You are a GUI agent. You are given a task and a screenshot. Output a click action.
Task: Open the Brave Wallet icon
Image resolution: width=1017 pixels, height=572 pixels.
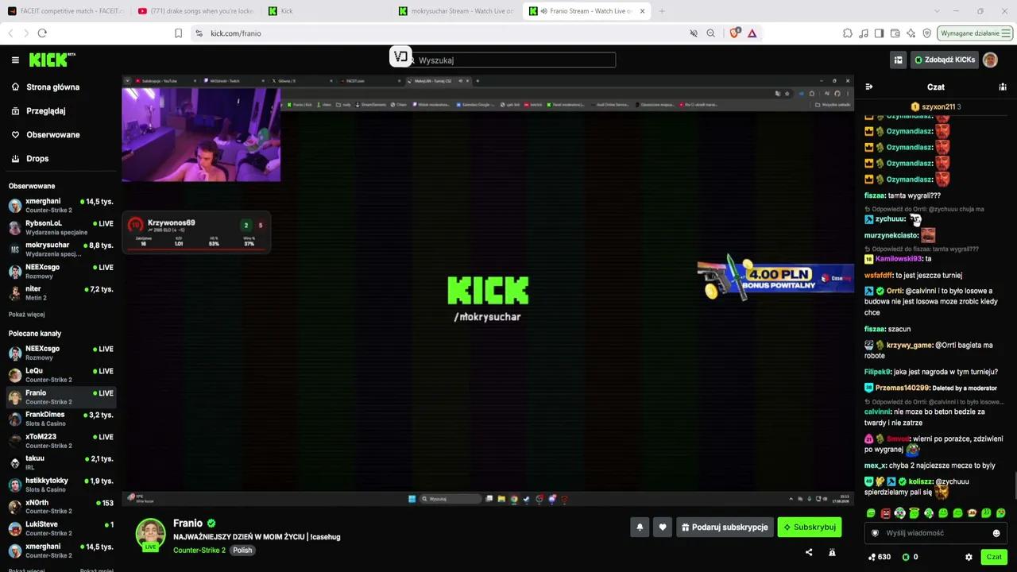coord(895,33)
